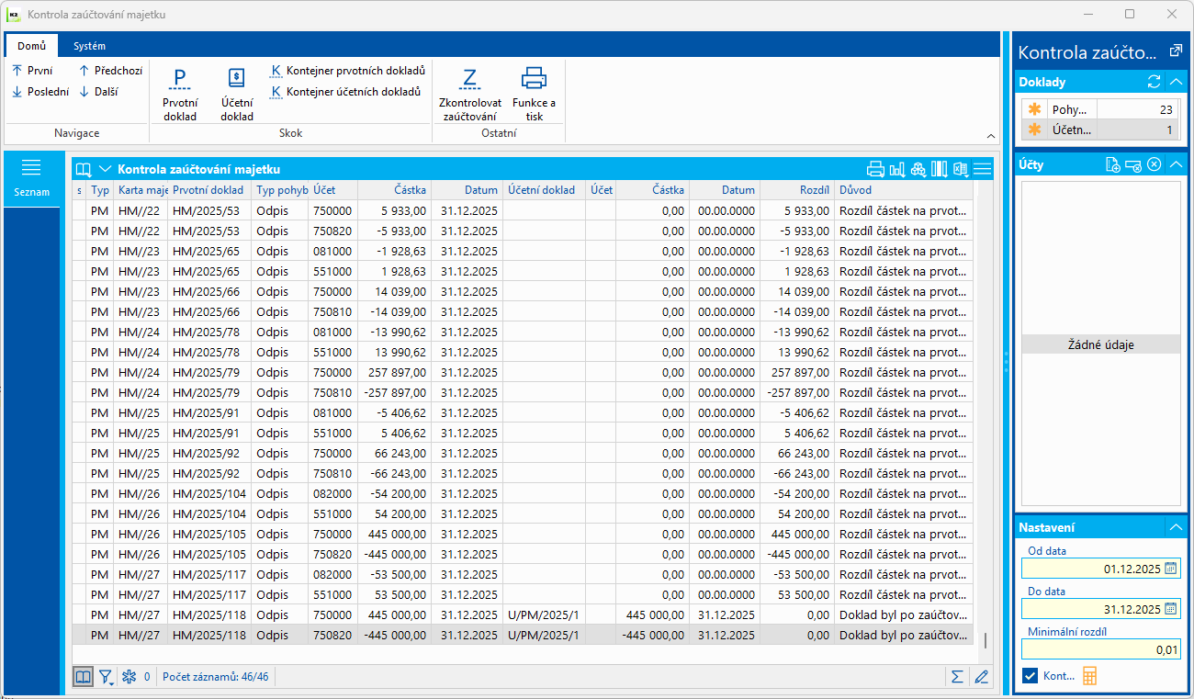Image resolution: width=1194 pixels, height=699 pixels.
Task: Open Funkce a tisk printer icon
Action: tap(534, 80)
